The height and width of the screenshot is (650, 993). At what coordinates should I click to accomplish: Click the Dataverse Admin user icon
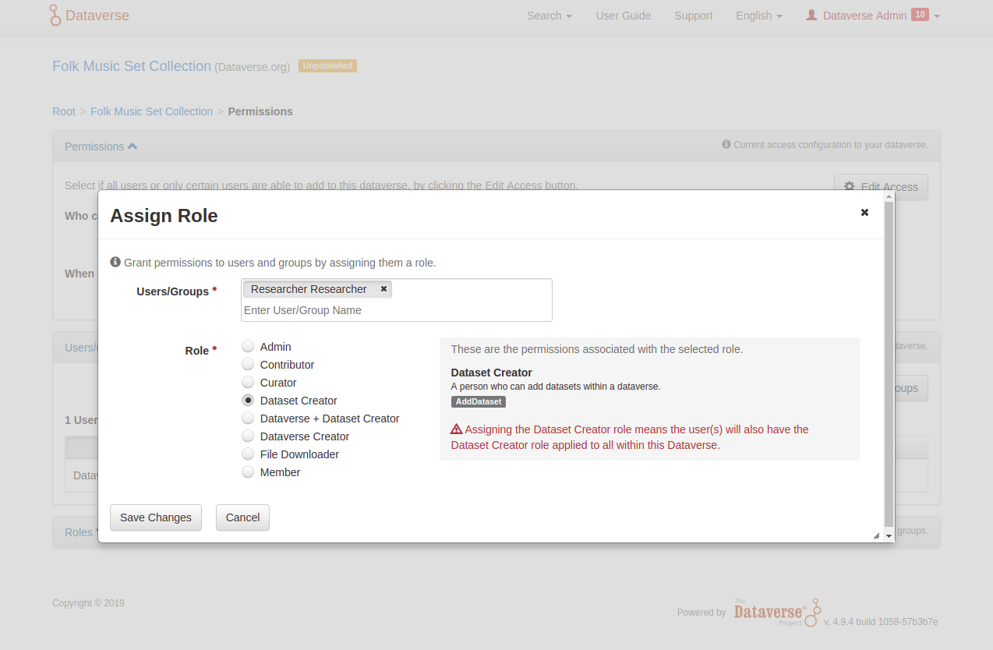[811, 16]
